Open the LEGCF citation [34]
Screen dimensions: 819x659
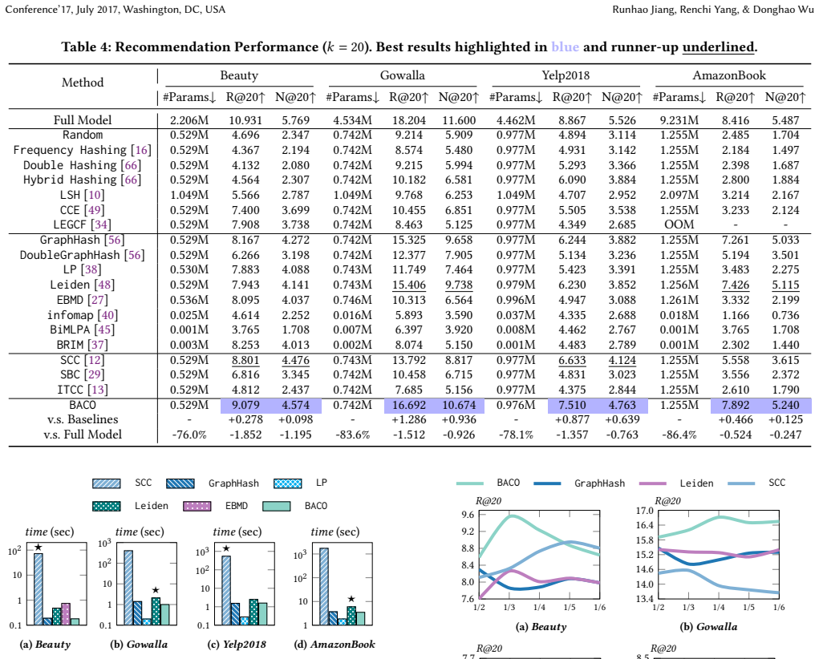click(x=101, y=225)
